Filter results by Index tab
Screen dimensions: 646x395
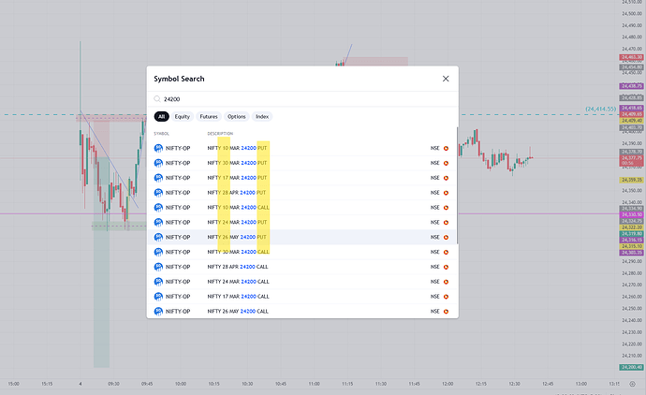click(x=262, y=117)
